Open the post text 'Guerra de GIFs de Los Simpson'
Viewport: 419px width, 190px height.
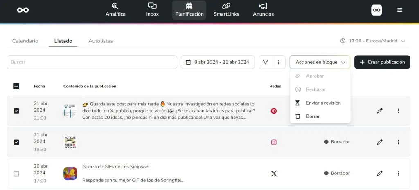click(116, 167)
